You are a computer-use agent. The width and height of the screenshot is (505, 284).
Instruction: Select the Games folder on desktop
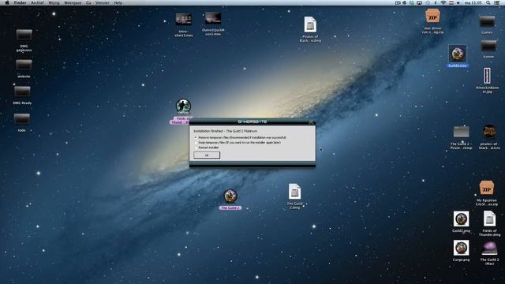pos(487,22)
